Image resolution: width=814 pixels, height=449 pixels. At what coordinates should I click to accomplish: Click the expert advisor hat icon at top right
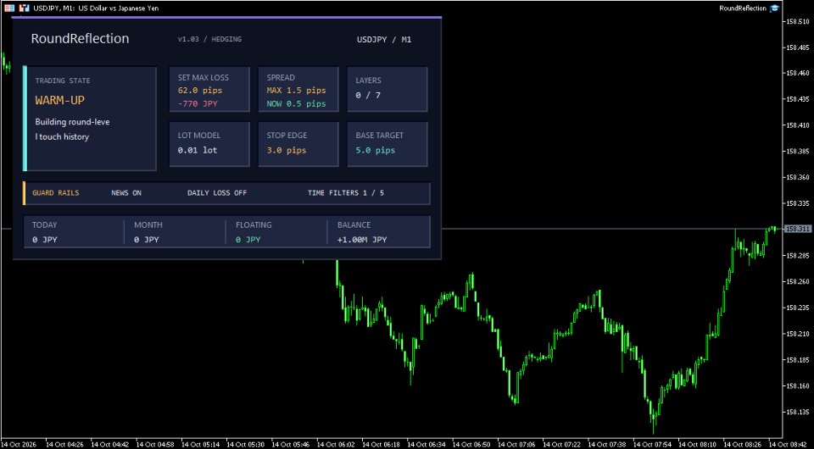pyautogui.click(x=774, y=8)
